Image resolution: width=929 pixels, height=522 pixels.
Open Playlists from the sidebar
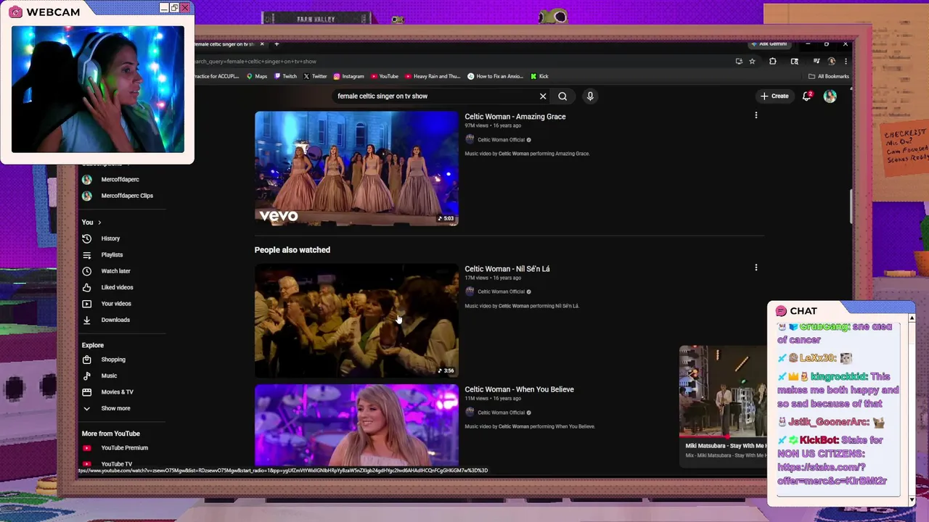[x=112, y=254]
